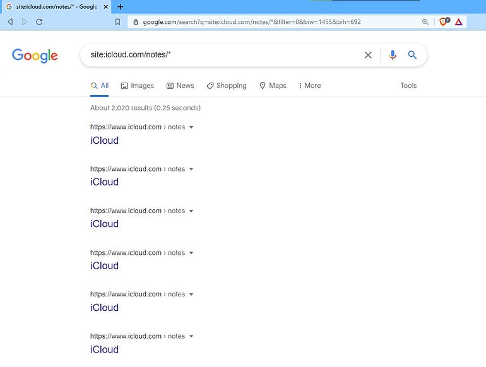This screenshot has width=486, height=367.
Task: Open second iCloud result link
Action: 104,182
